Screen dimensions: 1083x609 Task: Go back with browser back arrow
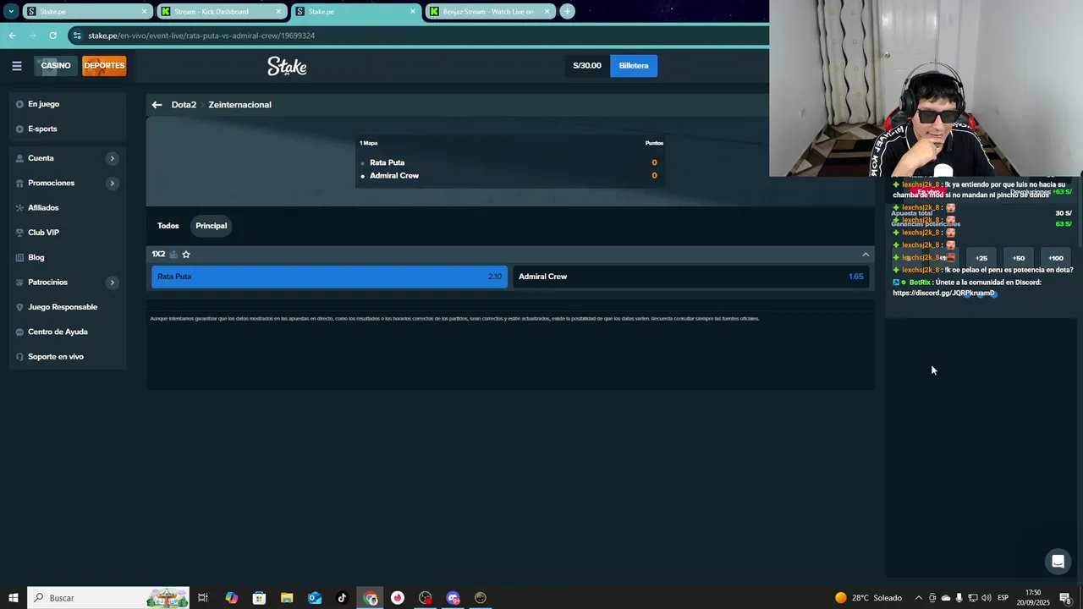(12, 36)
